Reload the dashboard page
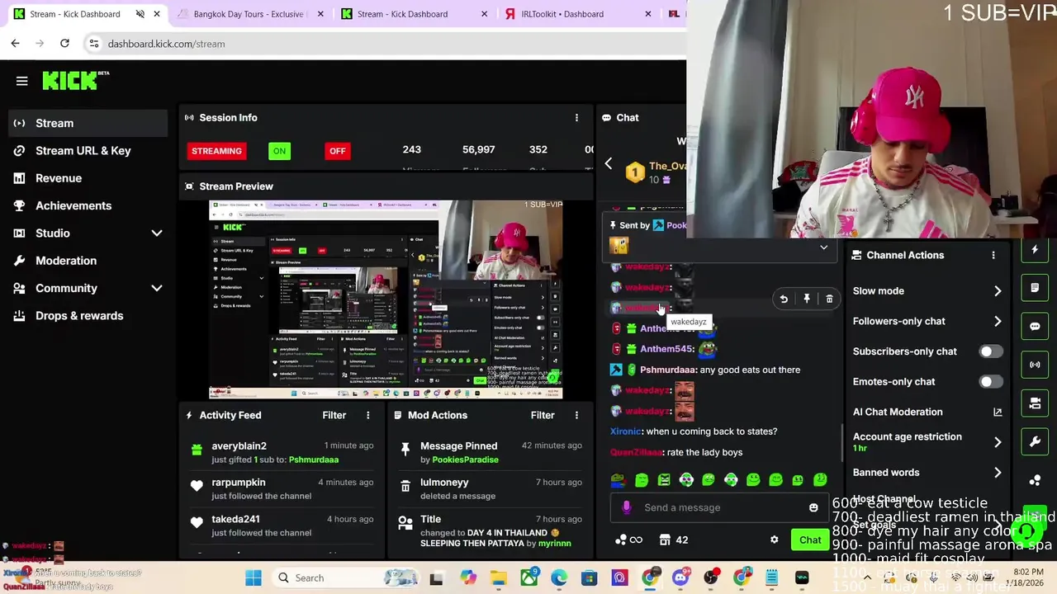The image size is (1057, 594). pyautogui.click(x=64, y=43)
